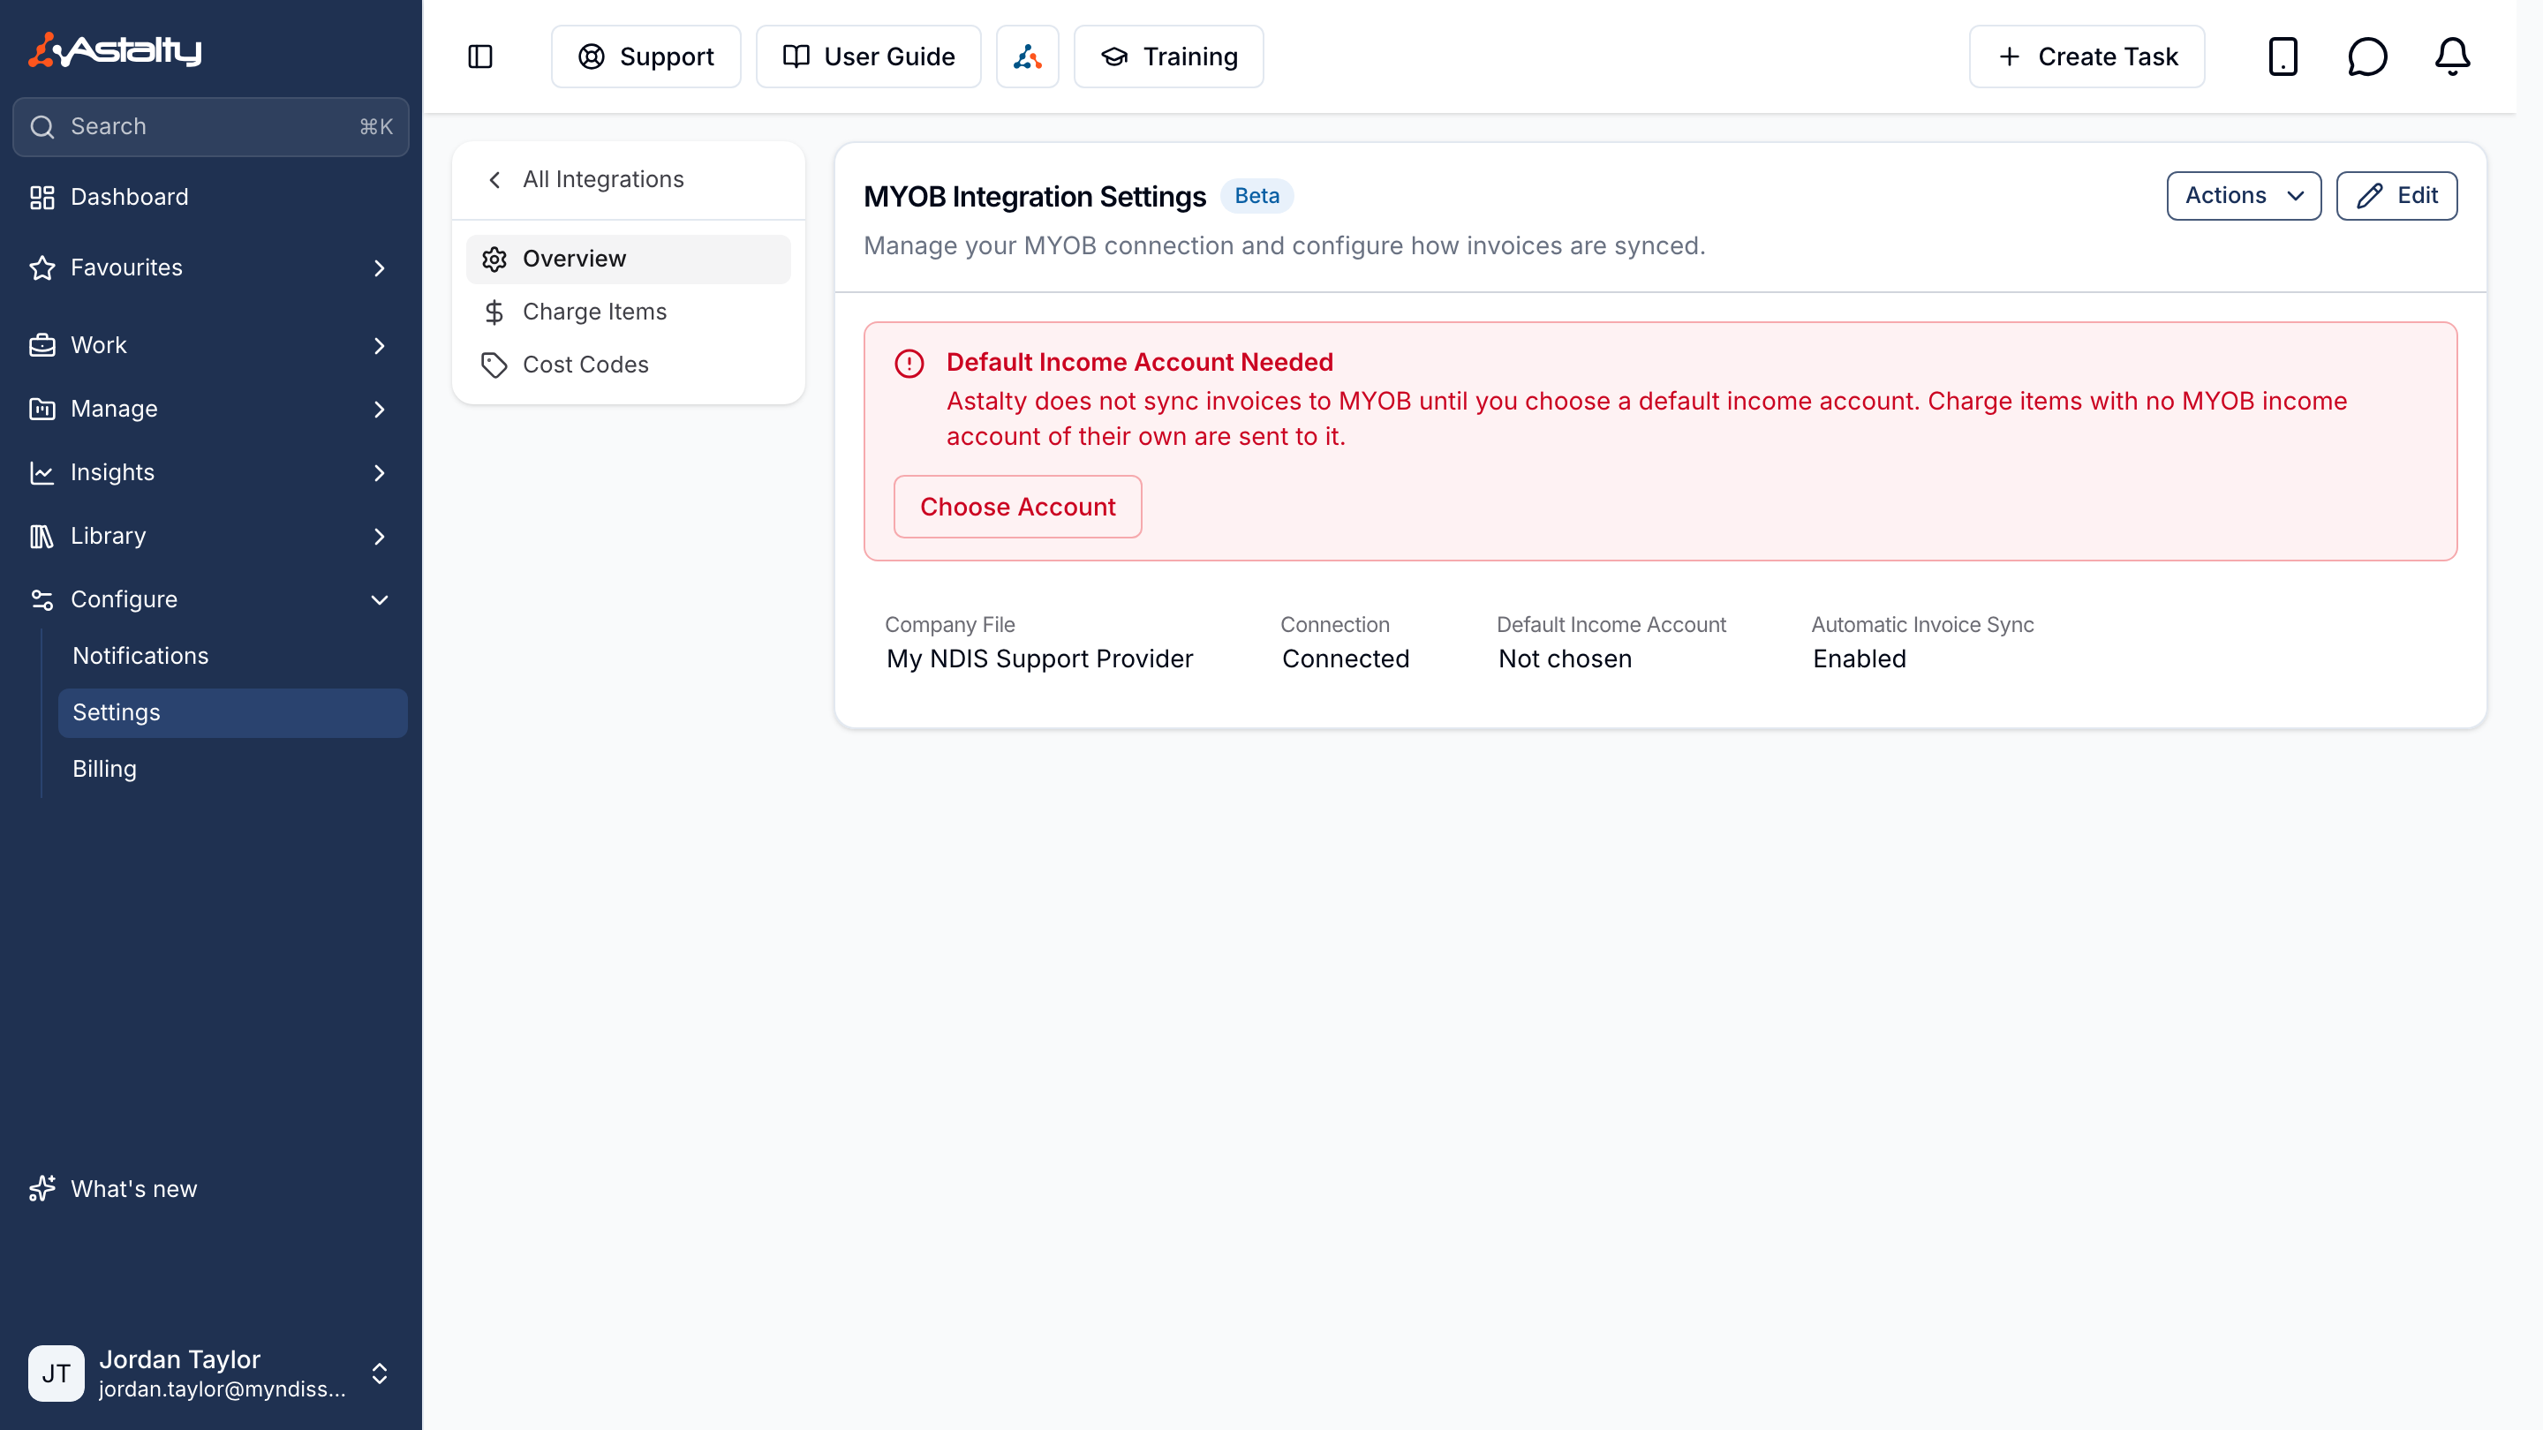The height and width of the screenshot is (1430, 2543).
Task: Expand the Insights menu
Action: point(211,471)
